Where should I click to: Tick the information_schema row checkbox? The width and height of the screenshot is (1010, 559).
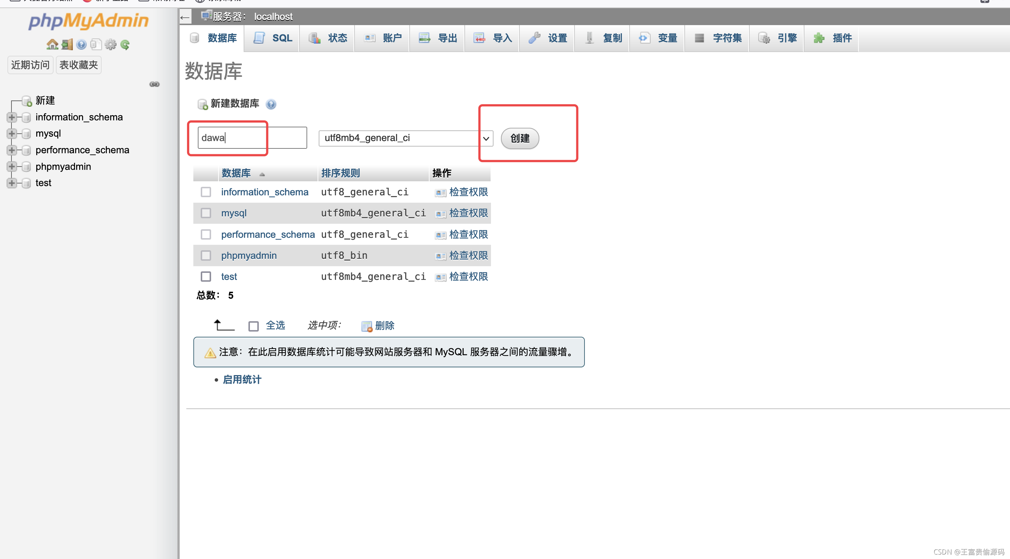[206, 192]
